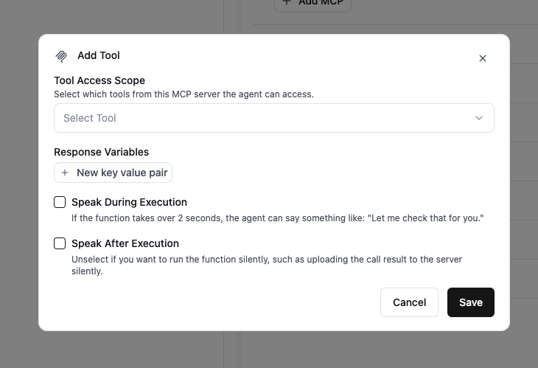
Task: Click the 'Let me check that for you' hint text
Action: (x=278, y=218)
